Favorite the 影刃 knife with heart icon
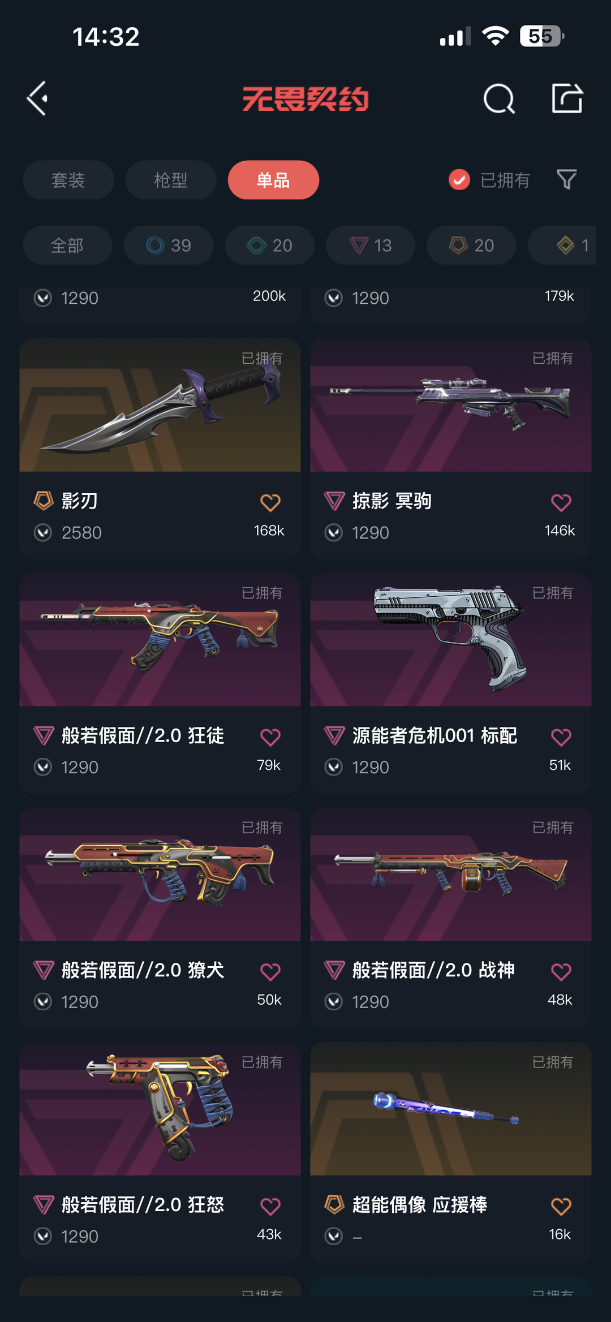Image resolution: width=611 pixels, height=1322 pixels. (x=270, y=502)
